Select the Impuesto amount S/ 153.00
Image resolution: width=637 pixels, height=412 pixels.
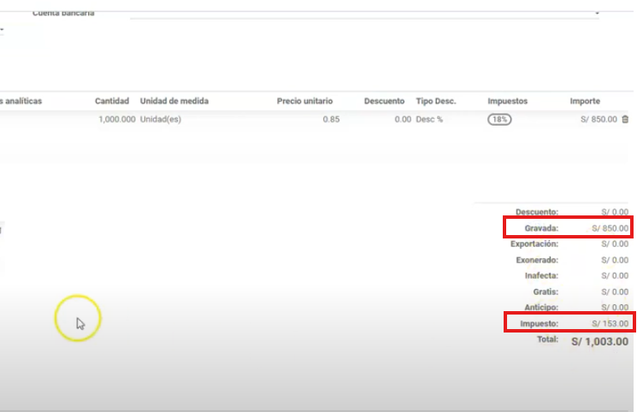point(610,323)
